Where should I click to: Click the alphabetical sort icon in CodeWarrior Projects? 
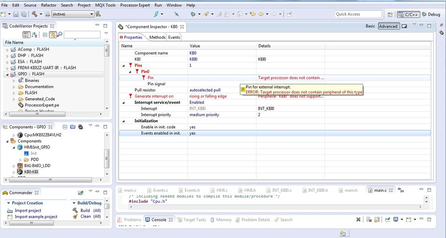coord(34,35)
